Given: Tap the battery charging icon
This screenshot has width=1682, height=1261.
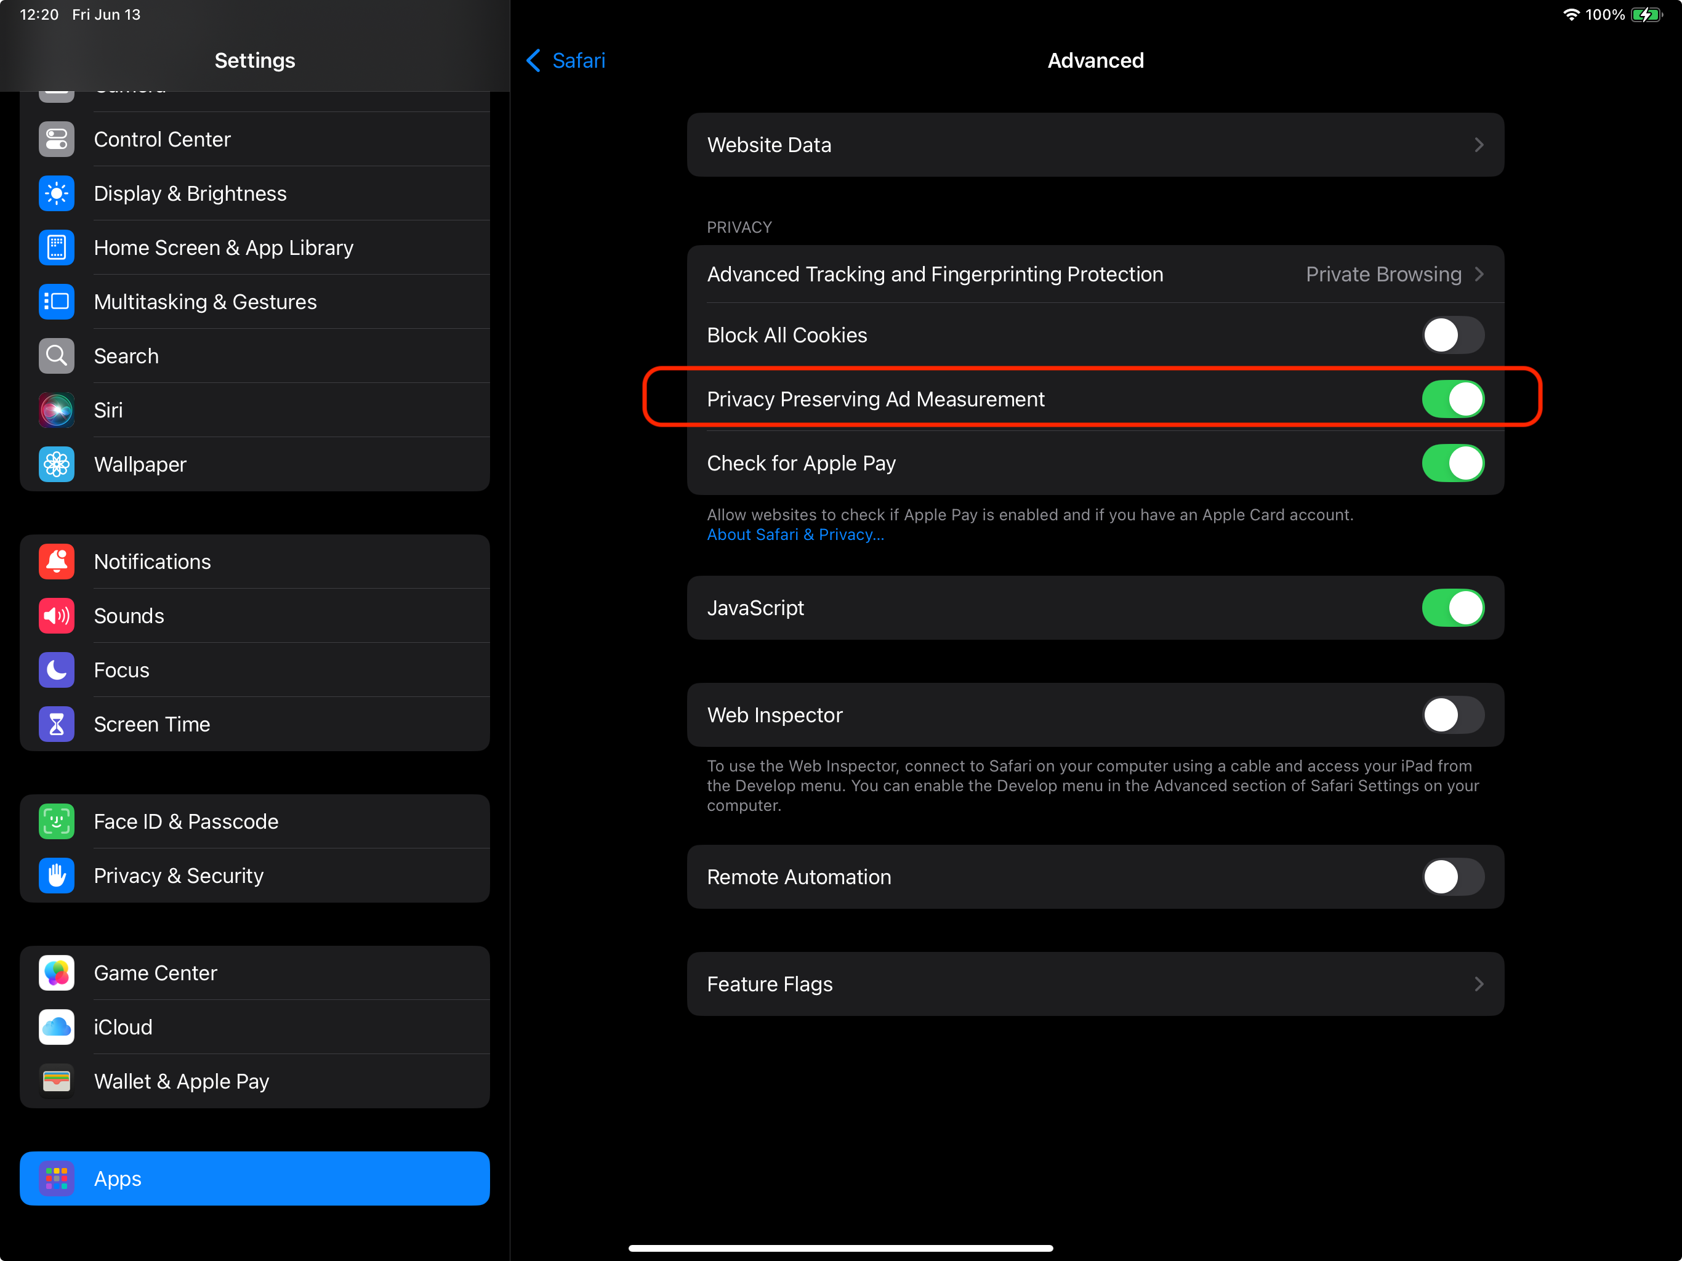Looking at the screenshot, I should pyautogui.click(x=1647, y=14).
